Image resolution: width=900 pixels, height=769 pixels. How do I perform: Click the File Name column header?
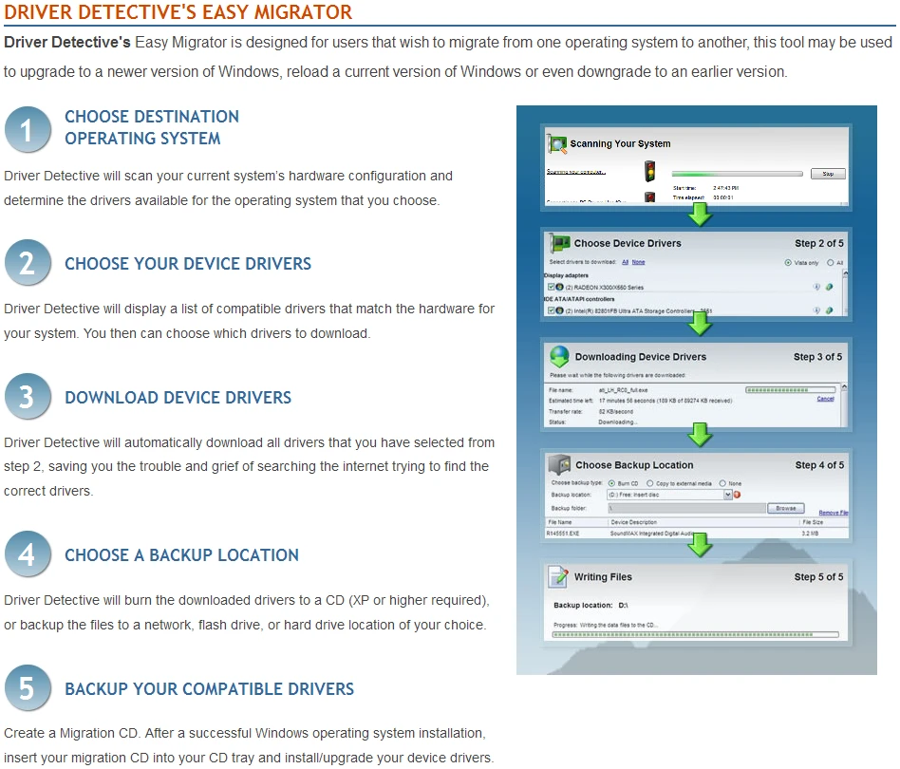click(x=576, y=522)
